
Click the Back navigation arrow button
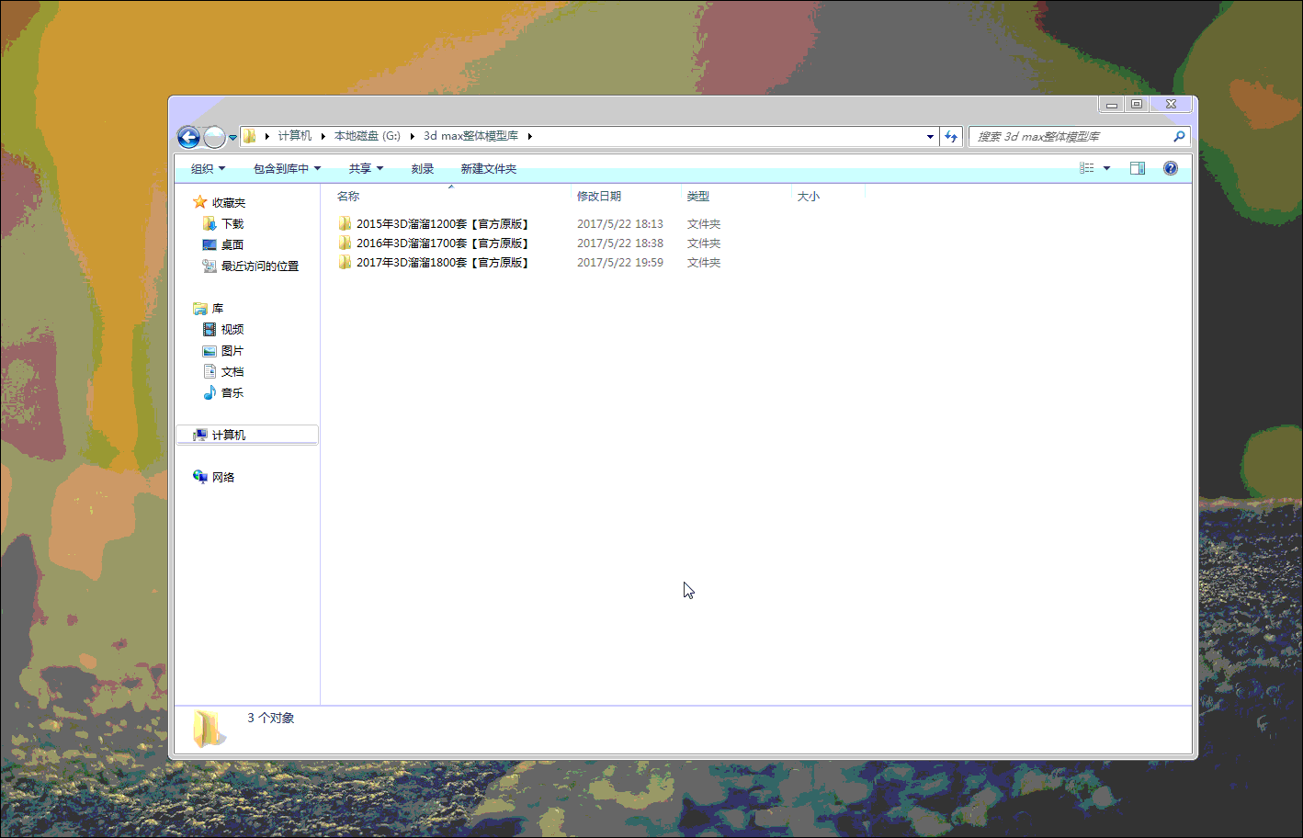pyautogui.click(x=188, y=137)
